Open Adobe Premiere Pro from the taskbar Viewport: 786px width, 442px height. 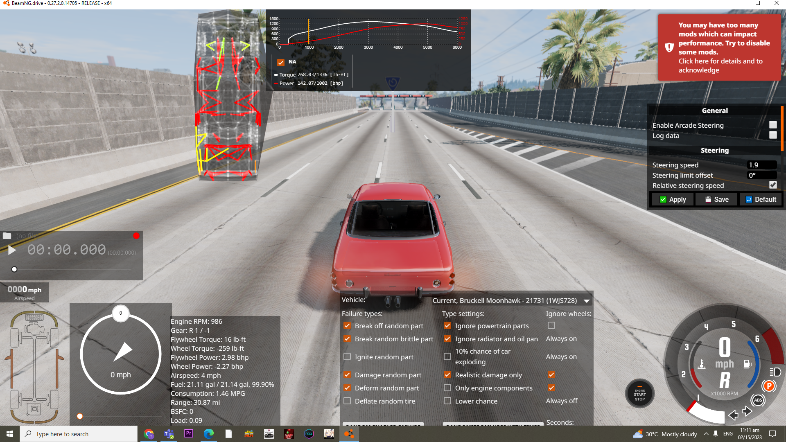pyautogui.click(x=189, y=433)
